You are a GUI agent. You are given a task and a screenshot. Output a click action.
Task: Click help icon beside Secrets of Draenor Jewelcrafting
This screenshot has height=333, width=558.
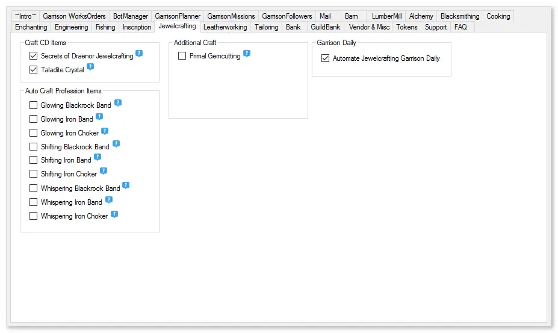pyautogui.click(x=139, y=54)
